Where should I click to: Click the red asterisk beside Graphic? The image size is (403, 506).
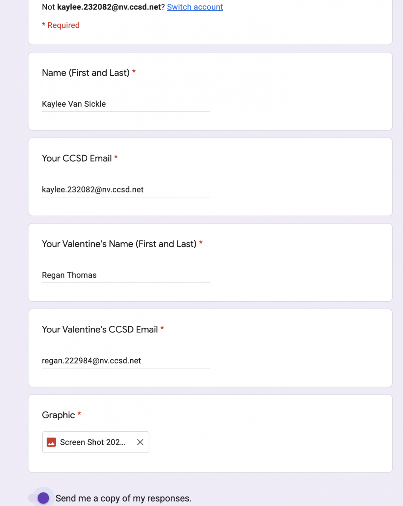[79, 414]
